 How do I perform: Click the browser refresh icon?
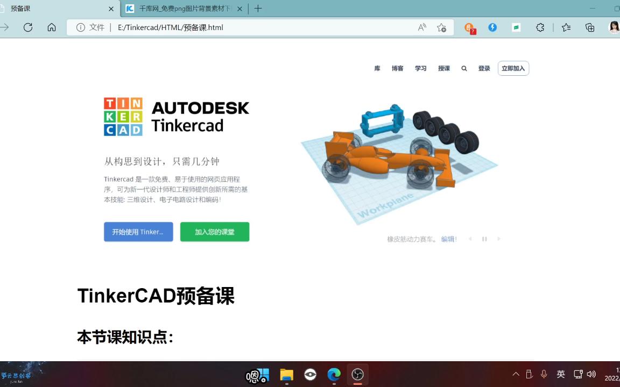click(x=27, y=27)
